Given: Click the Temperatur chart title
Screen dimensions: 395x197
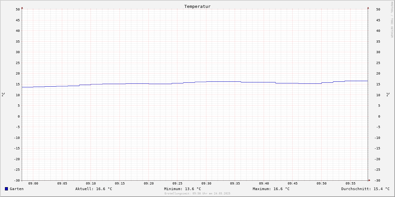Looking at the screenshot, I should 197,6.
